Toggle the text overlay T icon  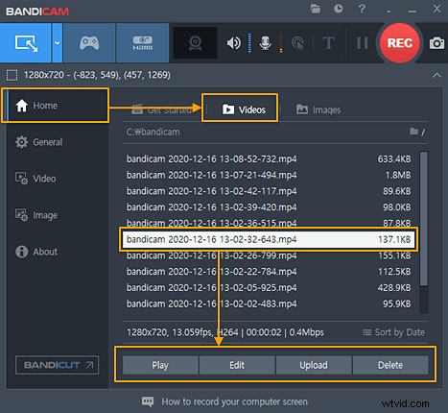point(329,43)
